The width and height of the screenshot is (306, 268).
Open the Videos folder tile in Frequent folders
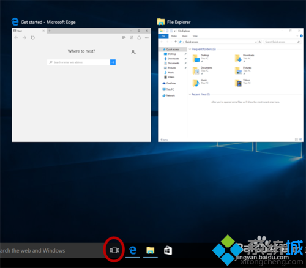[x=243, y=83]
